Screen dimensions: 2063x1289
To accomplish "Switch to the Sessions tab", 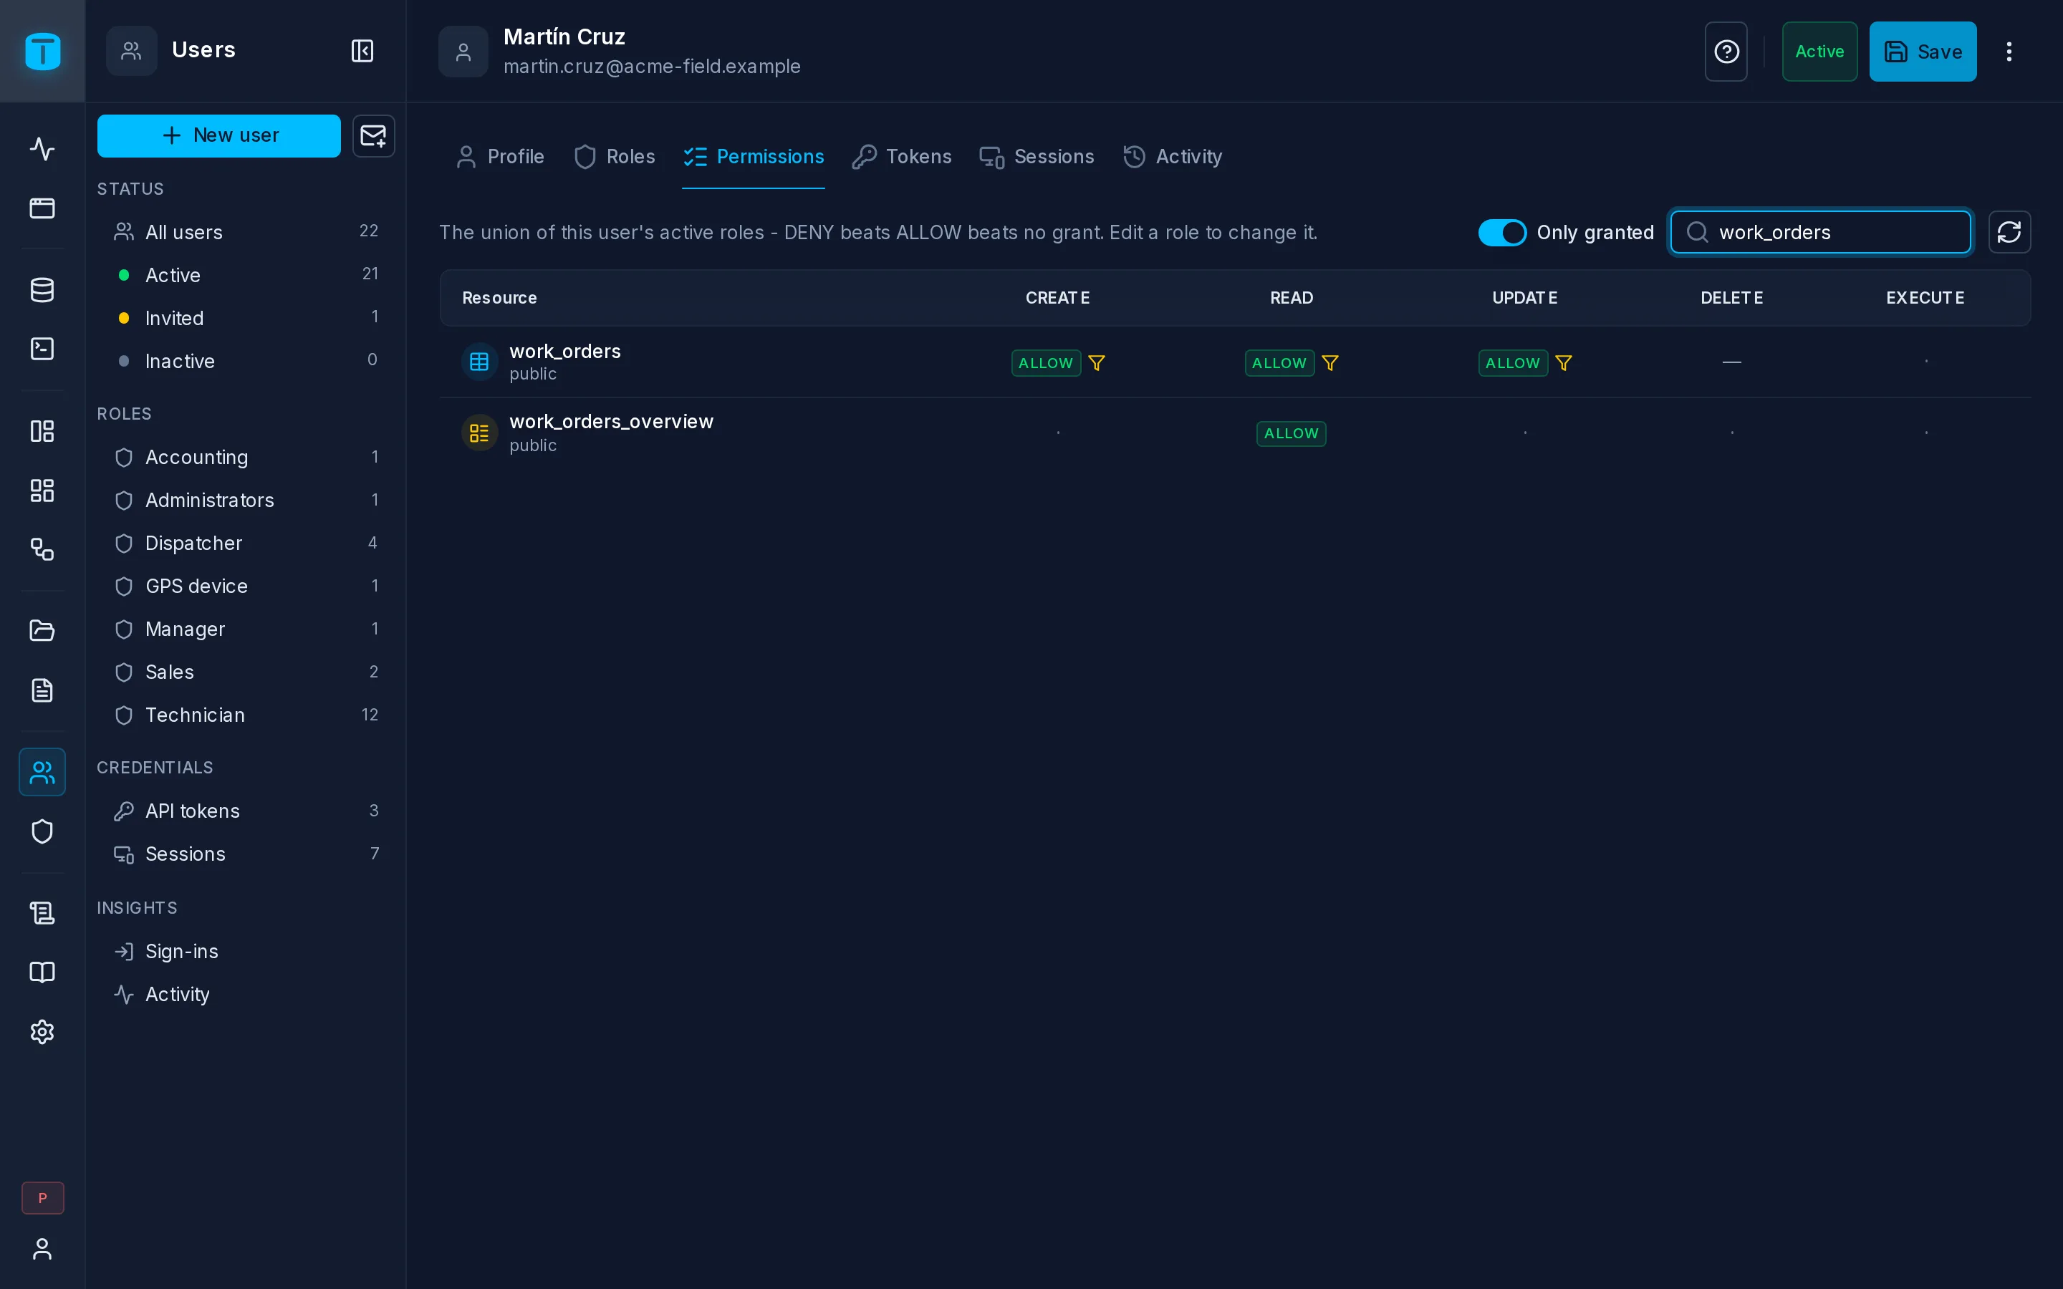I will tap(1037, 157).
